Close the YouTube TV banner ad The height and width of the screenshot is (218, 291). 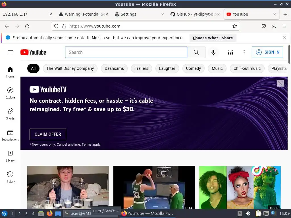tap(280, 83)
